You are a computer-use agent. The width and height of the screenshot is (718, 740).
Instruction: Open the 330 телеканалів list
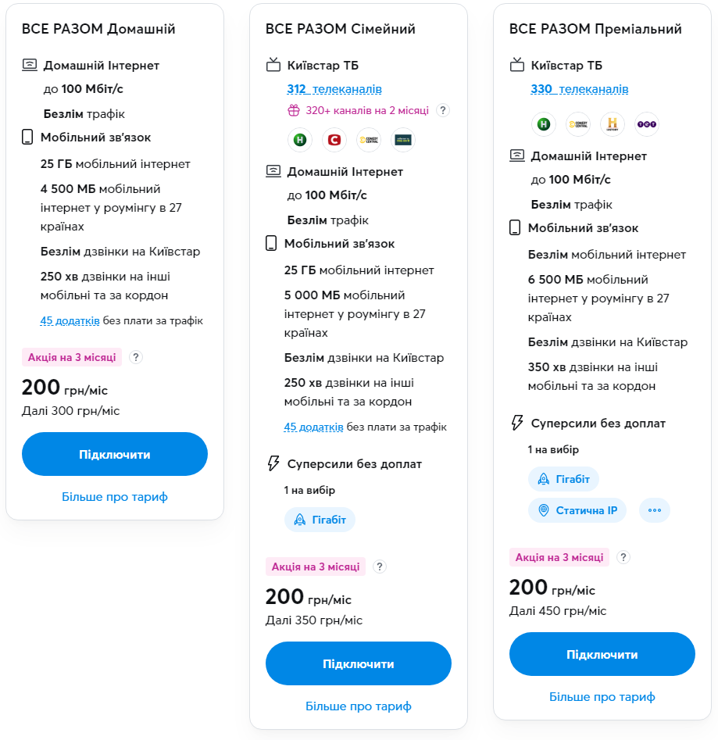click(579, 89)
